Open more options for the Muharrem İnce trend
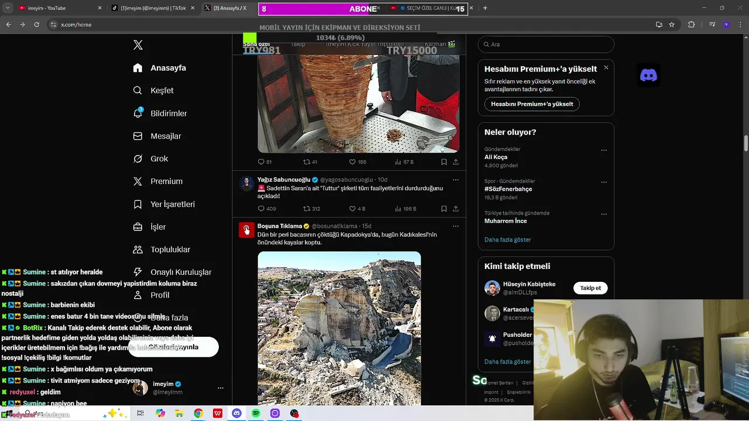The width and height of the screenshot is (749, 421). point(604,214)
